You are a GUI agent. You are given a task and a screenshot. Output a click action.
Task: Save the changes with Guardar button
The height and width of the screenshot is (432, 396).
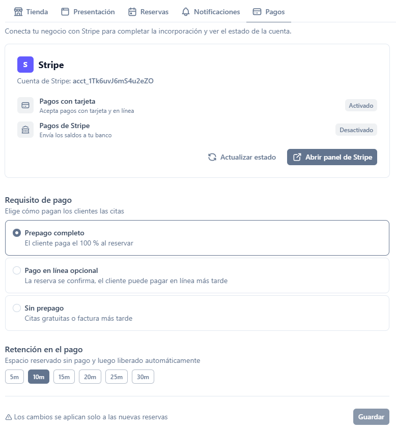371,417
